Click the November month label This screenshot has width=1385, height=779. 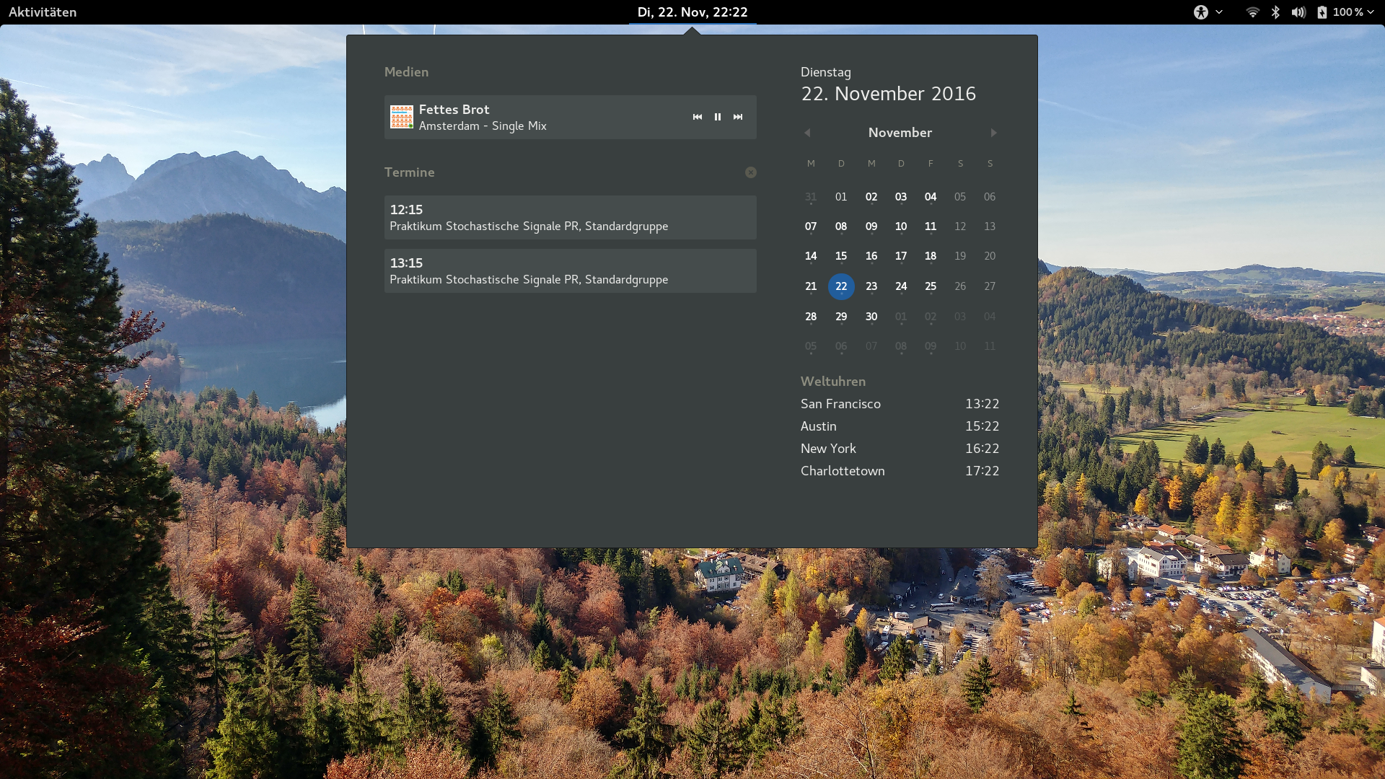(x=900, y=133)
